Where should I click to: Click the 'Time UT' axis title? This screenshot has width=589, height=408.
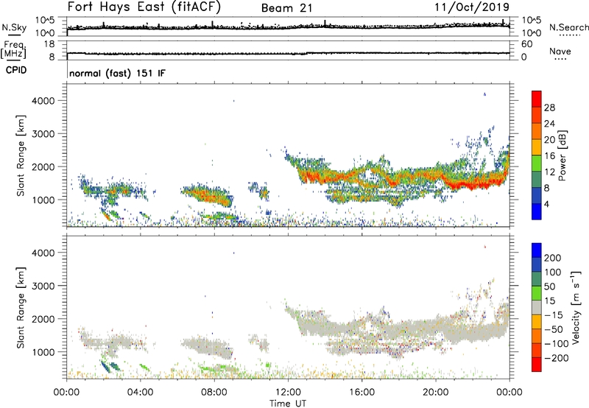(x=288, y=404)
